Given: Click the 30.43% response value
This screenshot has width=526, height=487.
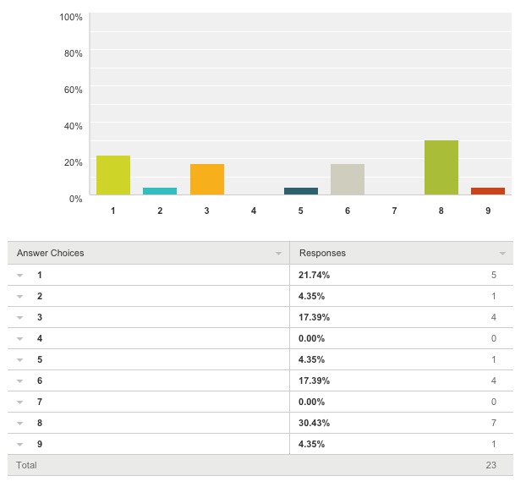Looking at the screenshot, I should (x=314, y=424).
